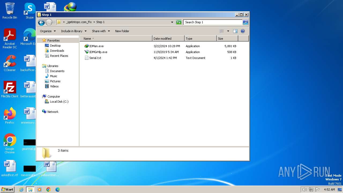Open Windows Media Player from taskbar
The image size is (343, 193).
point(39,190)
